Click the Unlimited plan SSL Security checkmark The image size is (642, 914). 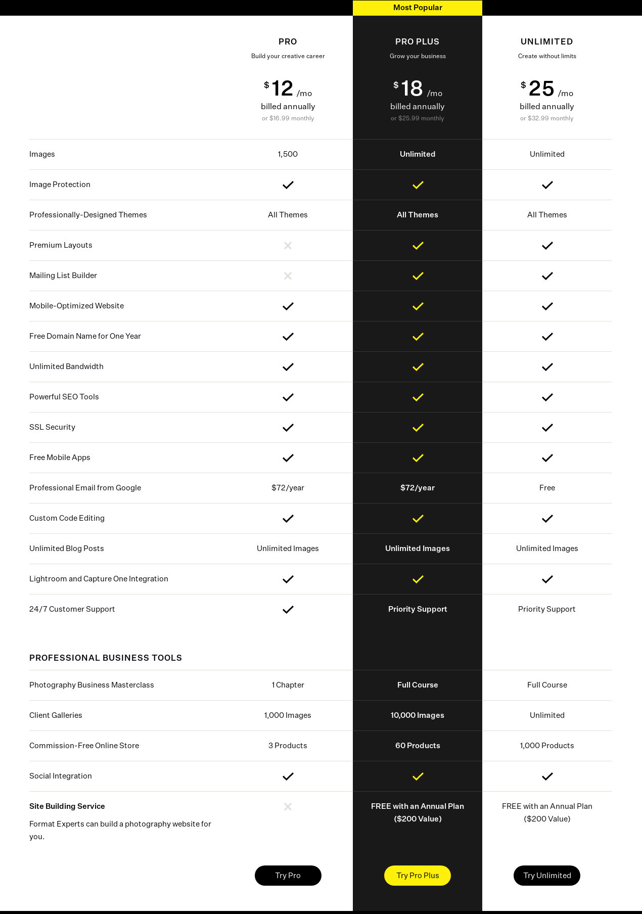click(547, 427)
